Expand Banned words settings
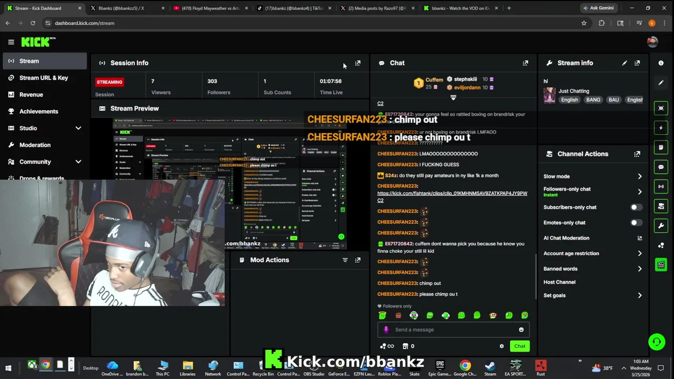This screenshot has height=379, width=674. click(x=640, y=269)
